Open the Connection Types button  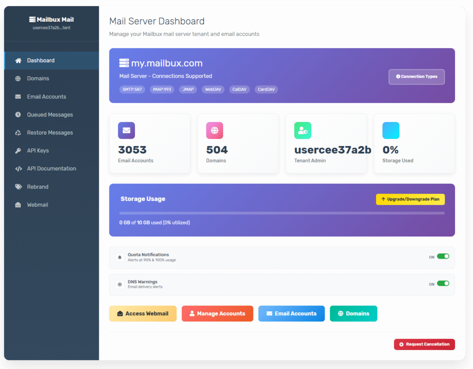(416, 77)
